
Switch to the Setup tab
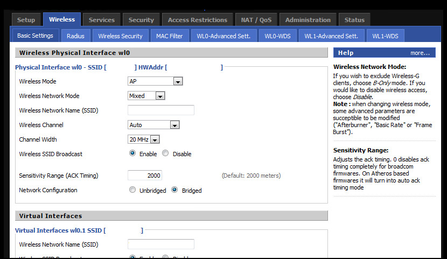[26, 20]
